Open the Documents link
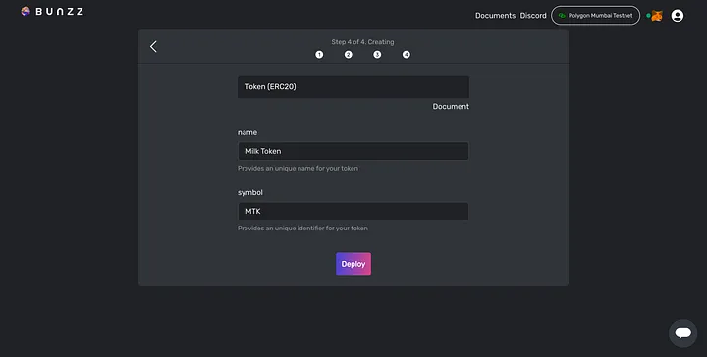Image resolution: width=707 pixels, height=357 pixels. (x=495, y=16)
